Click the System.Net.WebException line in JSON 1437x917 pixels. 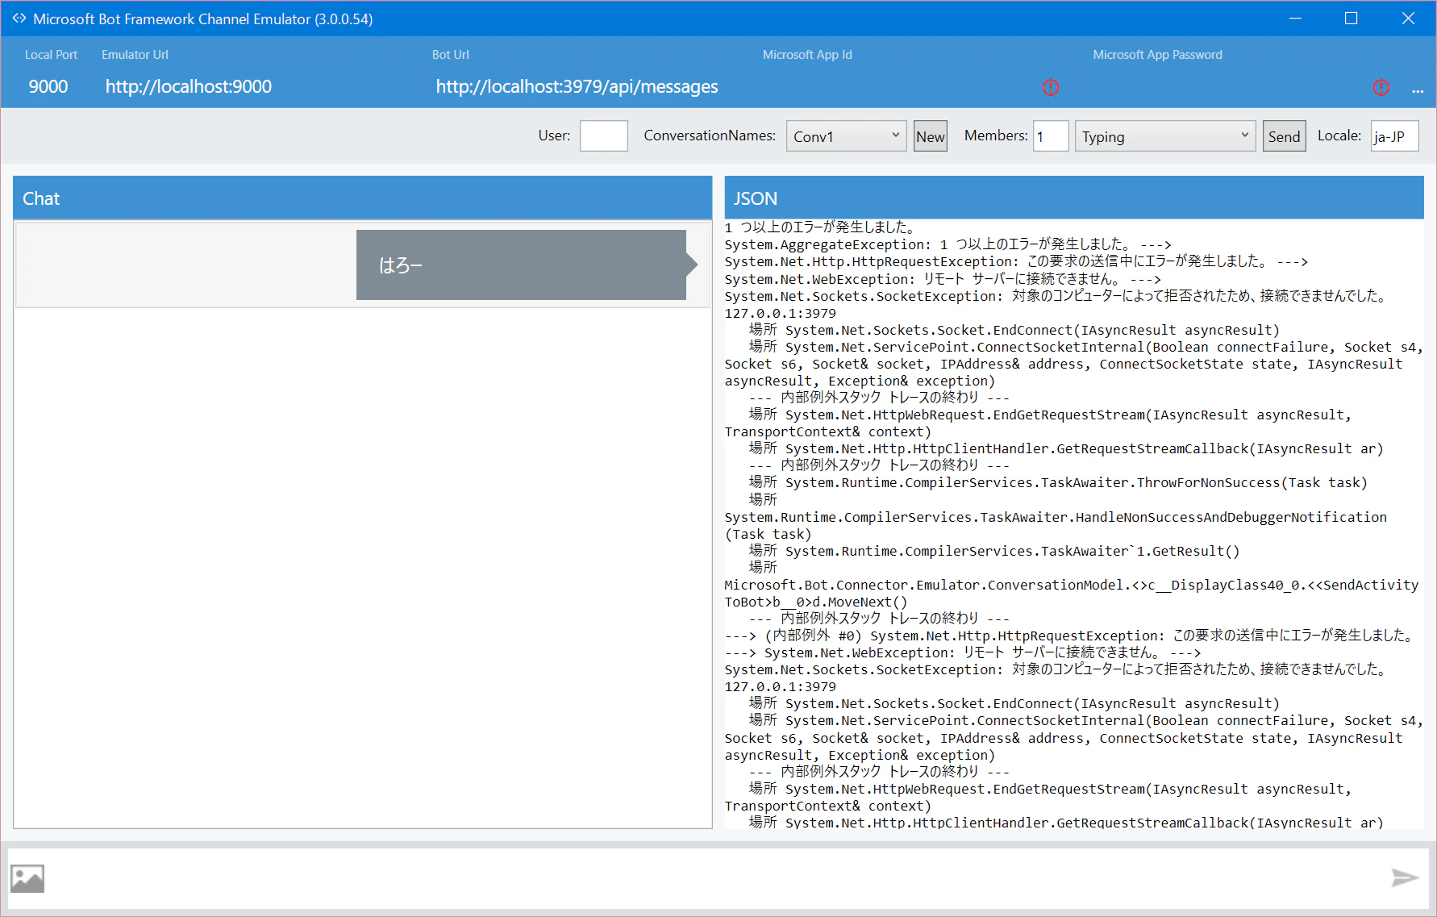943,279
